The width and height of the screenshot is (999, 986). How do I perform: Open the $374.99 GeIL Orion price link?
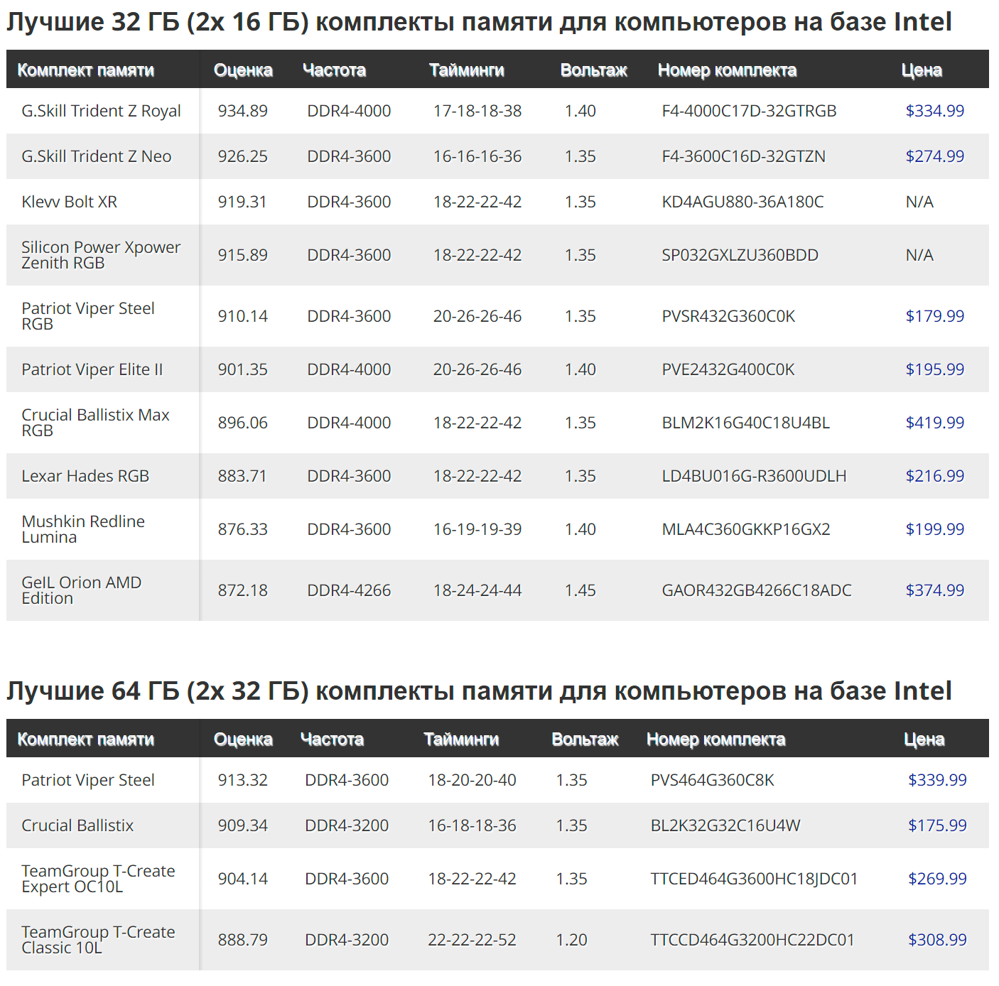point(934,590)
